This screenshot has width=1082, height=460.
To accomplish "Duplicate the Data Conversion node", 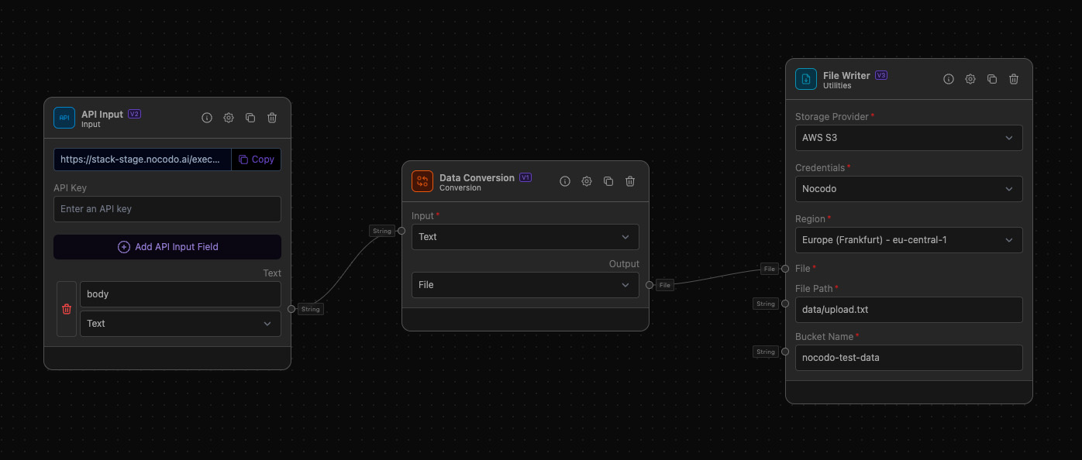I will pyautogui.click(x=608, y=181).
